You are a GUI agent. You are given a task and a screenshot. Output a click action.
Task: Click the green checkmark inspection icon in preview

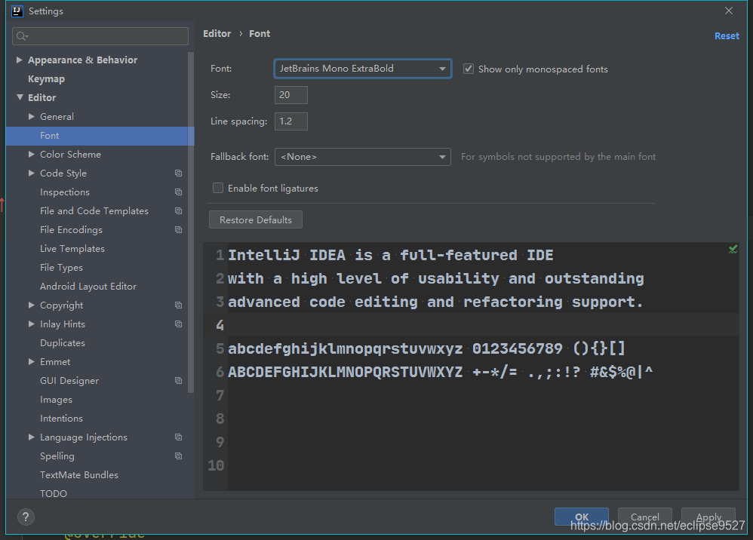733,249
